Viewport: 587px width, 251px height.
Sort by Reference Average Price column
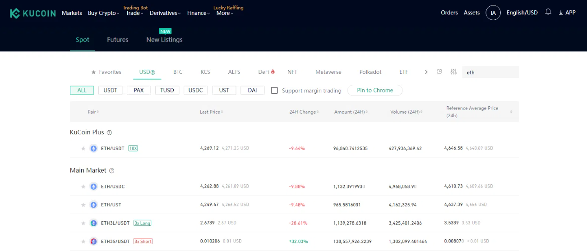pyautogui.click(x=479, y=112)
